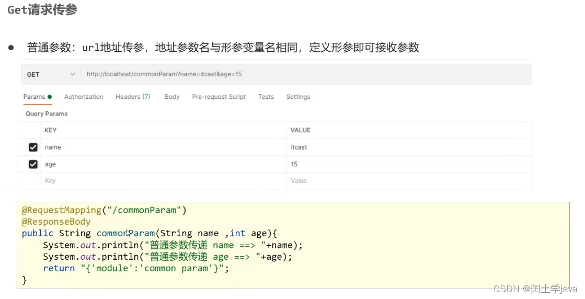Screen dimensions: 585x299
Task: Click the name key cell
Action: tap(163, 147)
